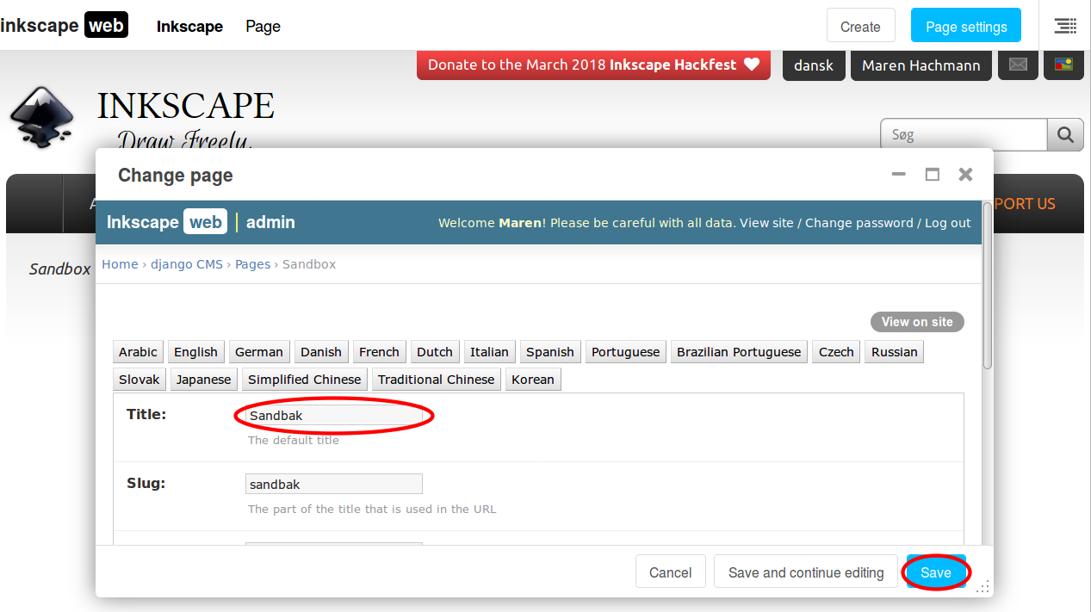Minimize the Change page dialog
This screenshot has height=612, width=1091.
tap(898, 175)
